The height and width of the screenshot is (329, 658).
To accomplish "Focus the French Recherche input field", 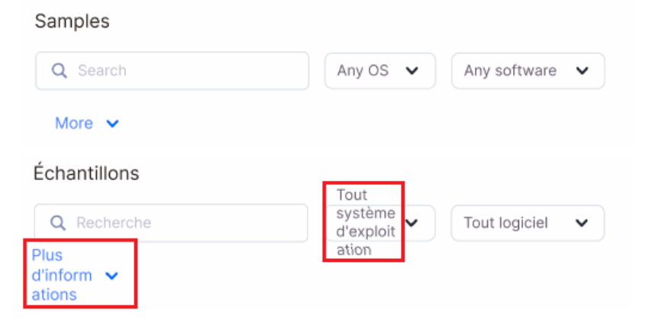I will click(x=191, y=223).
